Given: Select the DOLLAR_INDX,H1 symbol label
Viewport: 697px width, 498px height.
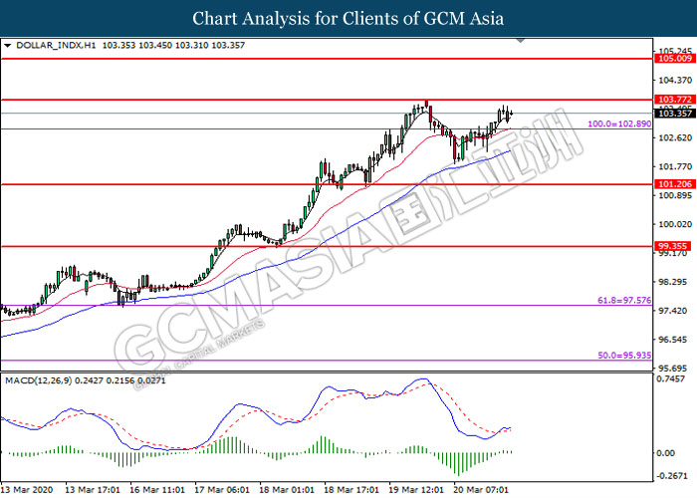Looking at the screenshot, I should pos(56,46).
